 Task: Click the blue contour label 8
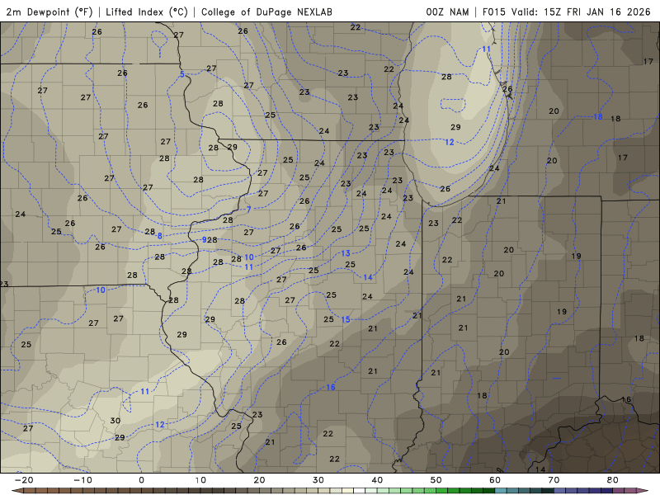(x=160, y=236)
